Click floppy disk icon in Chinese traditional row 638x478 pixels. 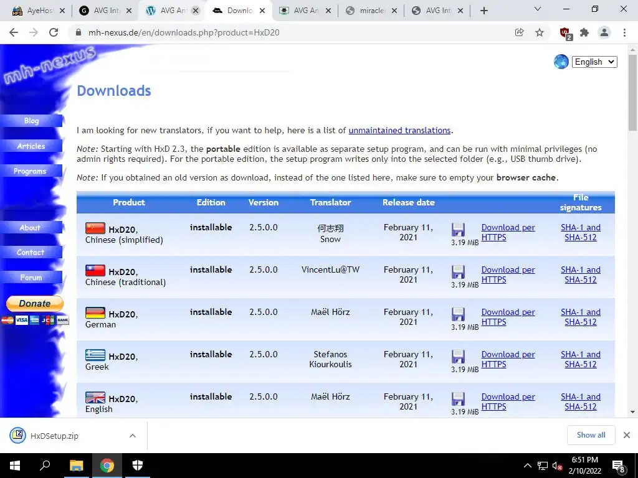458,272
